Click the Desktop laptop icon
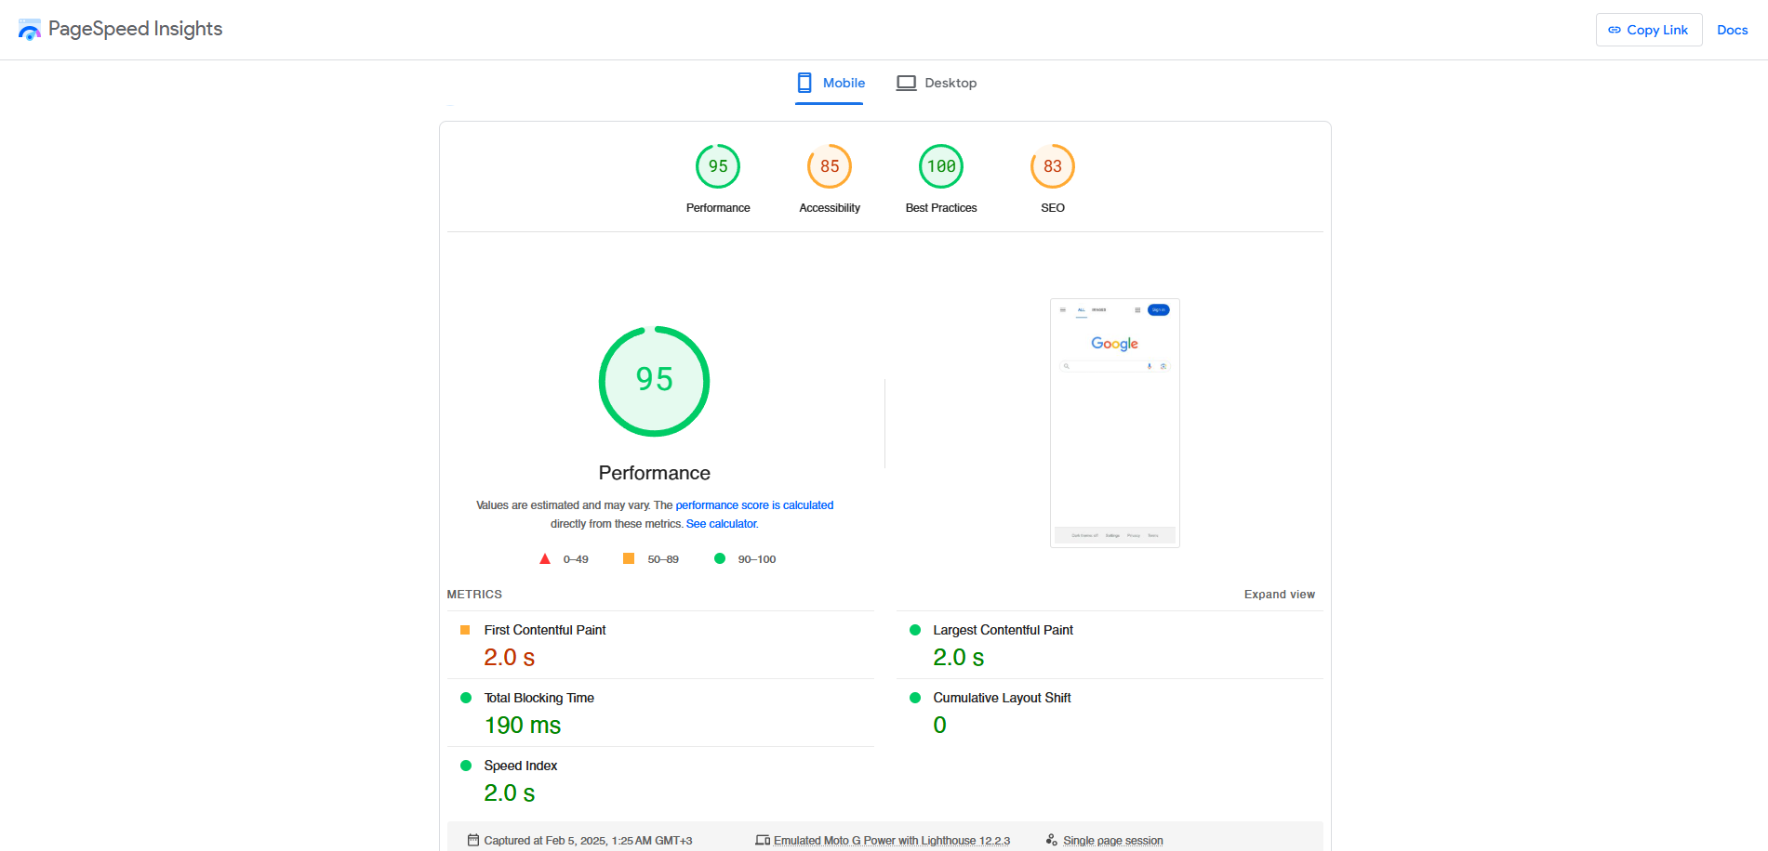 (x=906, y=83)
